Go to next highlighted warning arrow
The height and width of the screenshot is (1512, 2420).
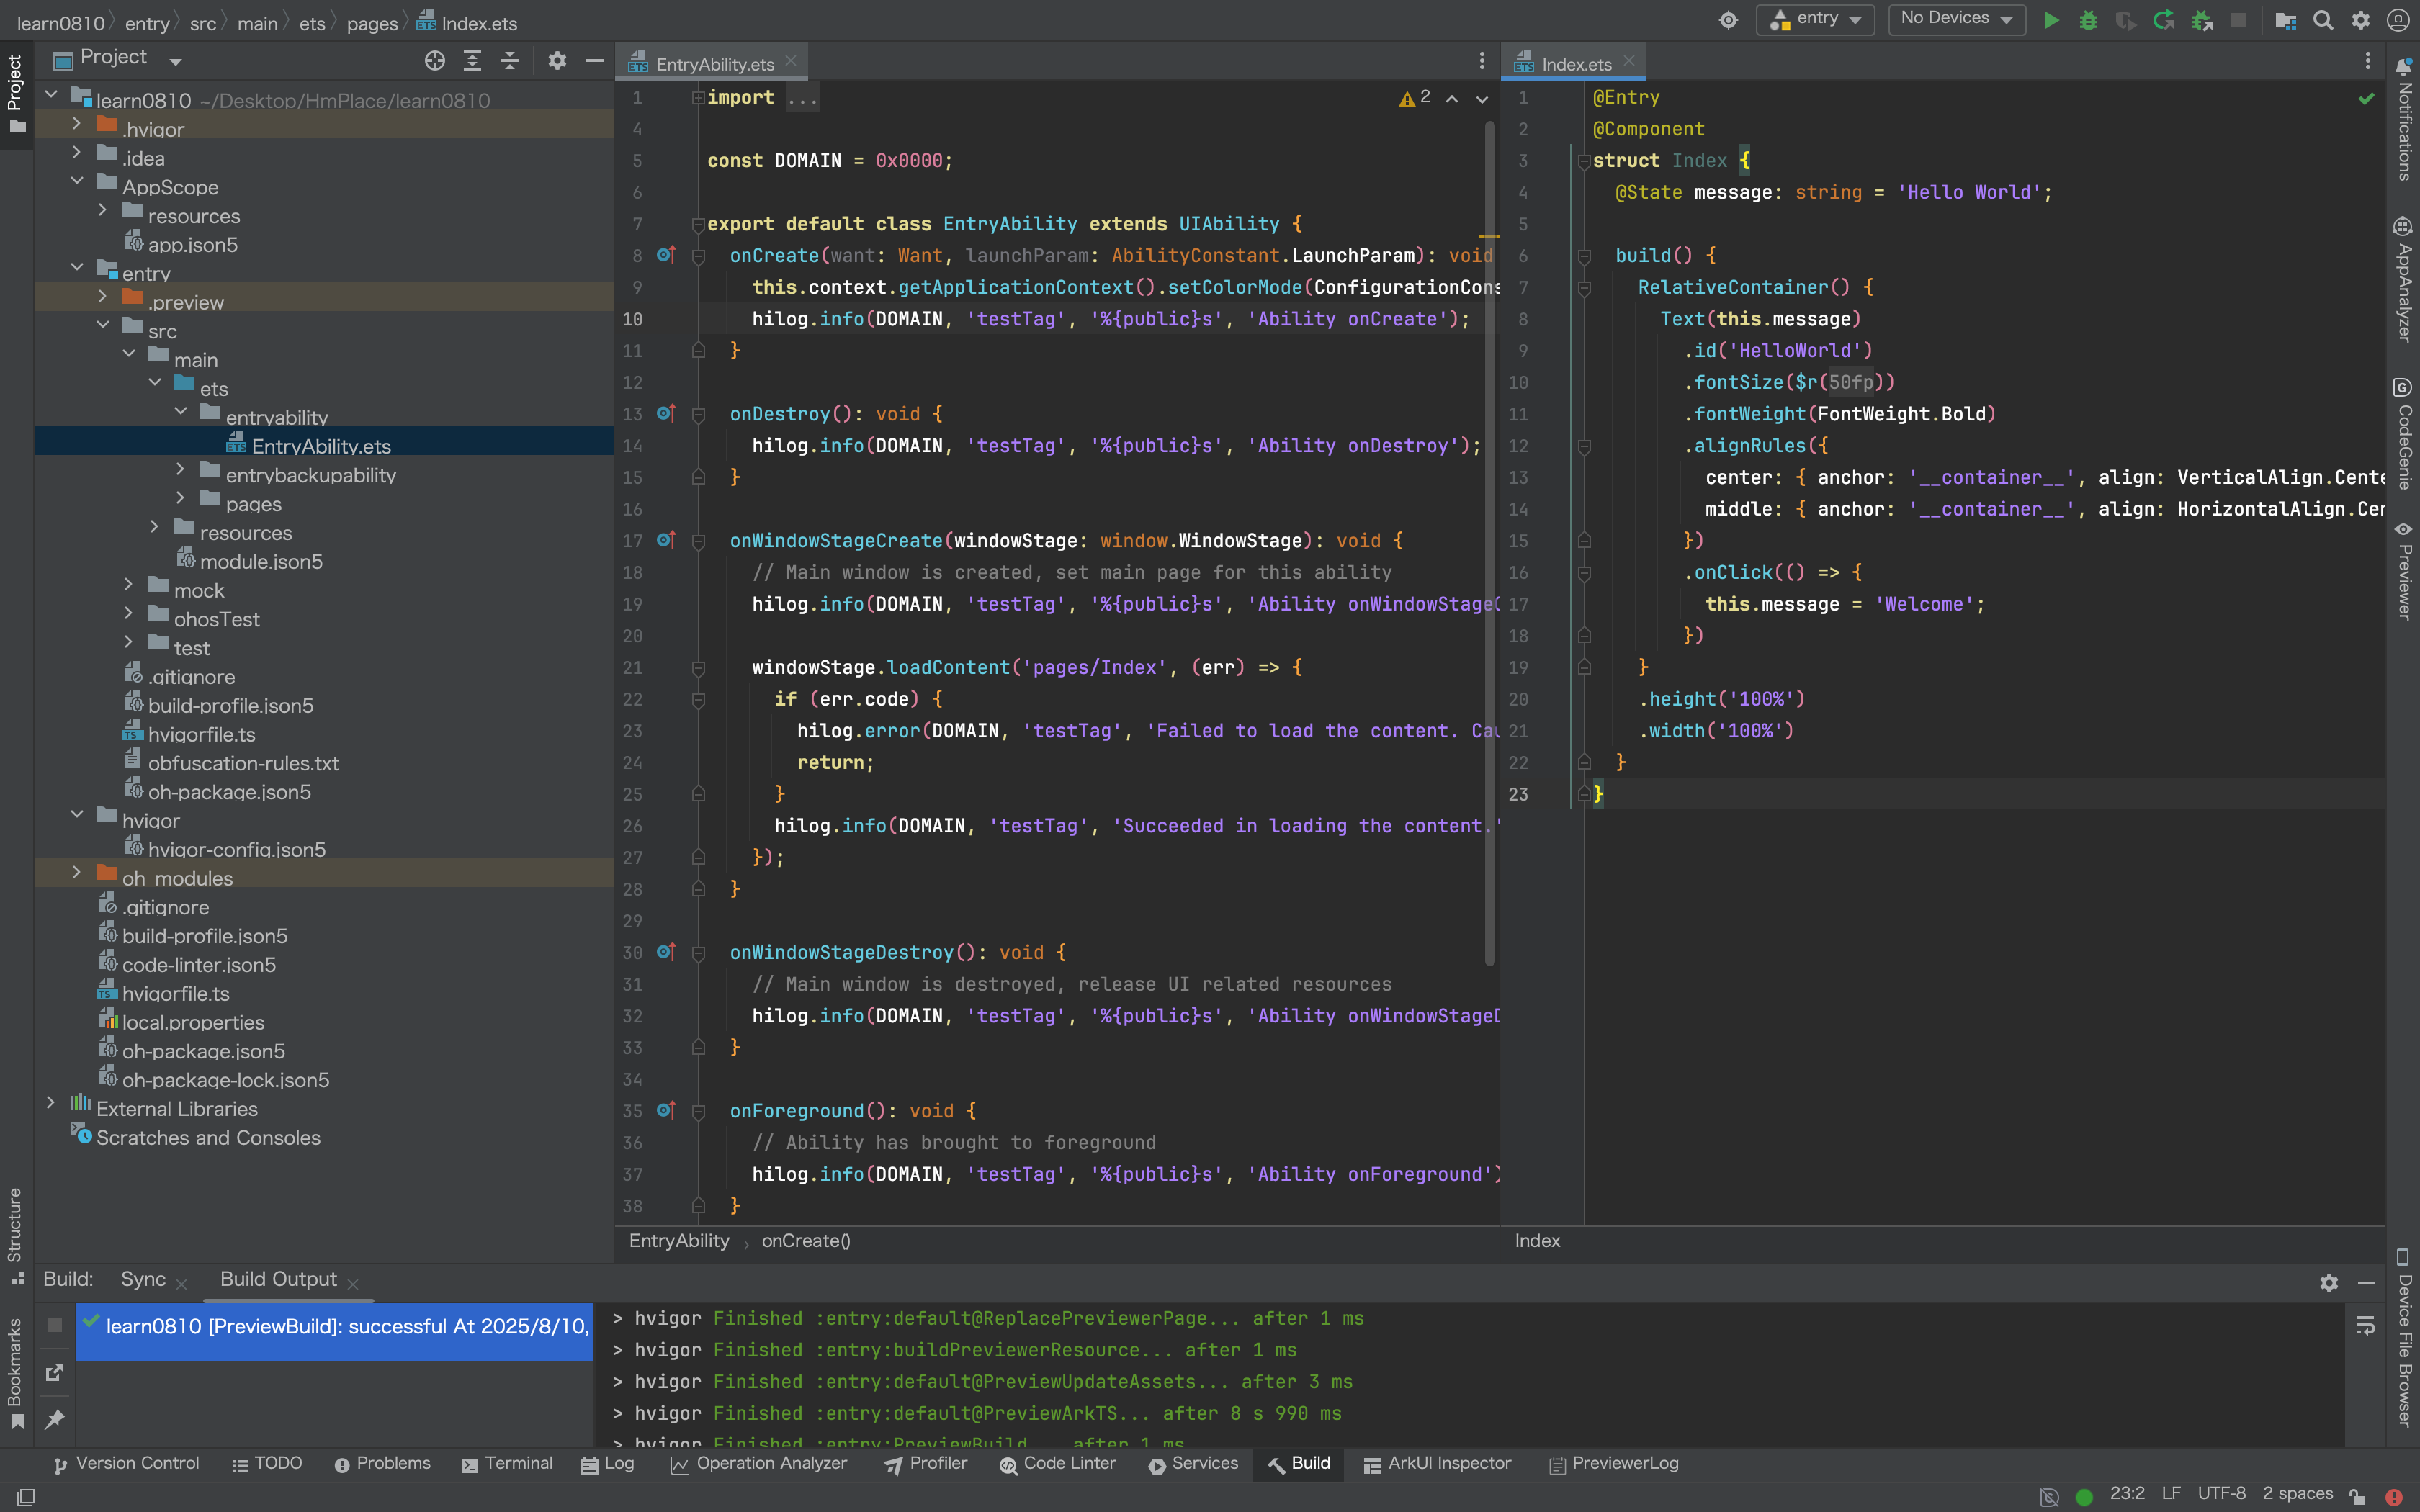click(x=1482, y=98)
